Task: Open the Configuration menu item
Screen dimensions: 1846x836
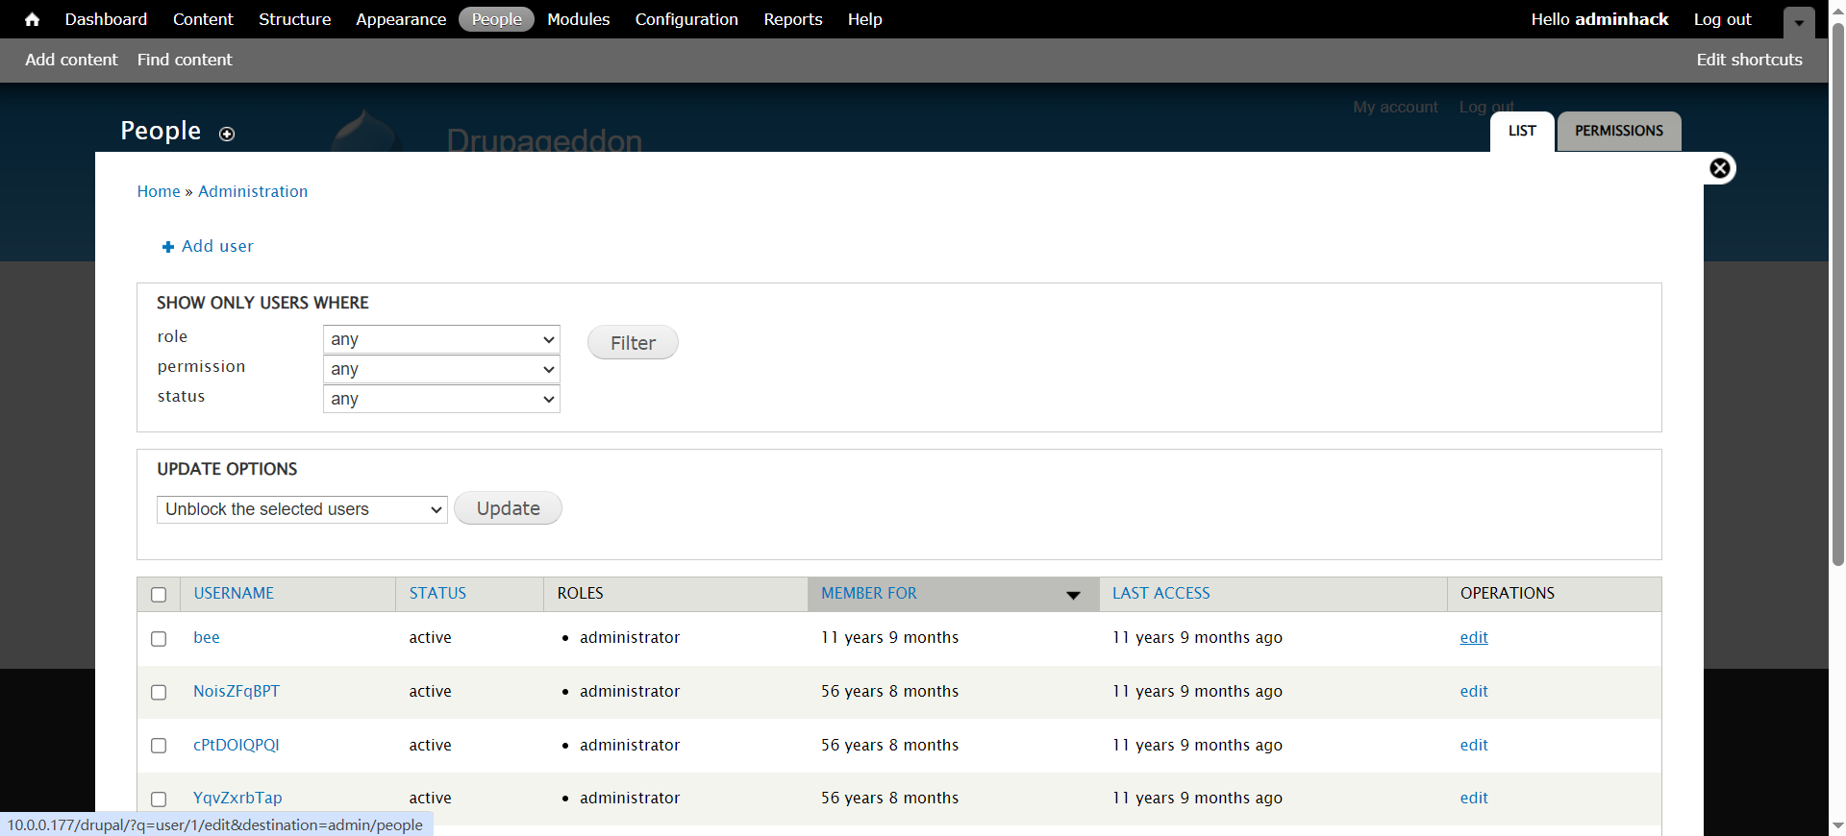Action: (686, 19)
